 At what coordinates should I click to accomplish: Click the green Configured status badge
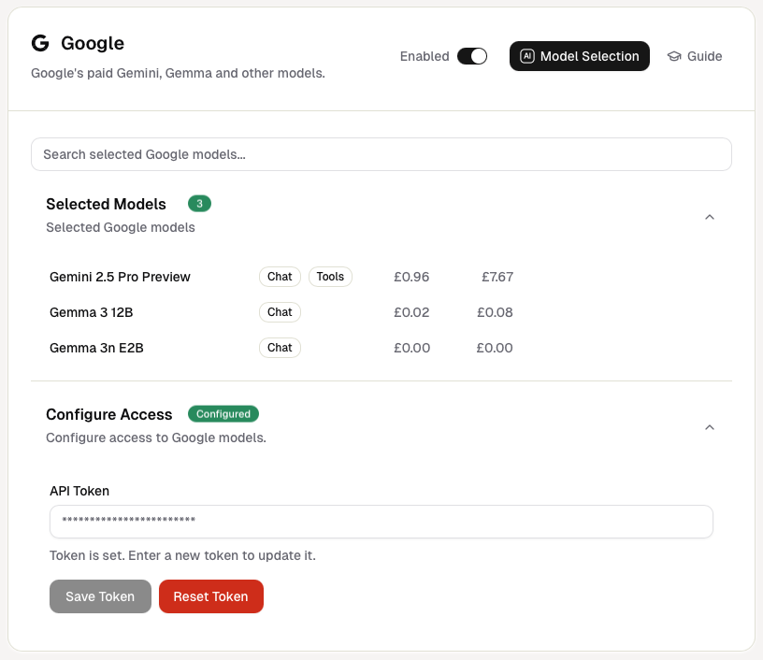223,414
